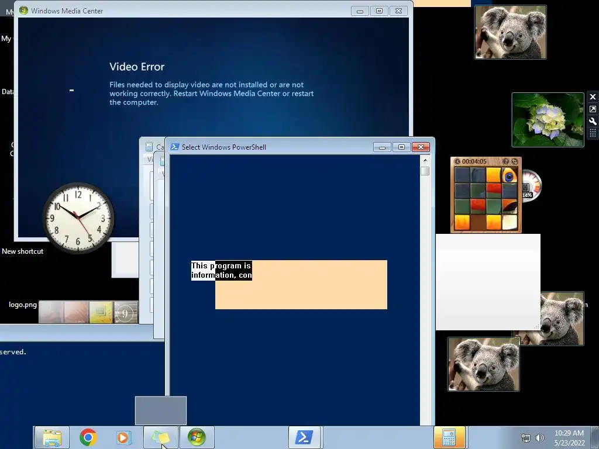Screen dimensions: 599x449
Task: Close the slideshow gadget with the X
Action: click(593, 96)
